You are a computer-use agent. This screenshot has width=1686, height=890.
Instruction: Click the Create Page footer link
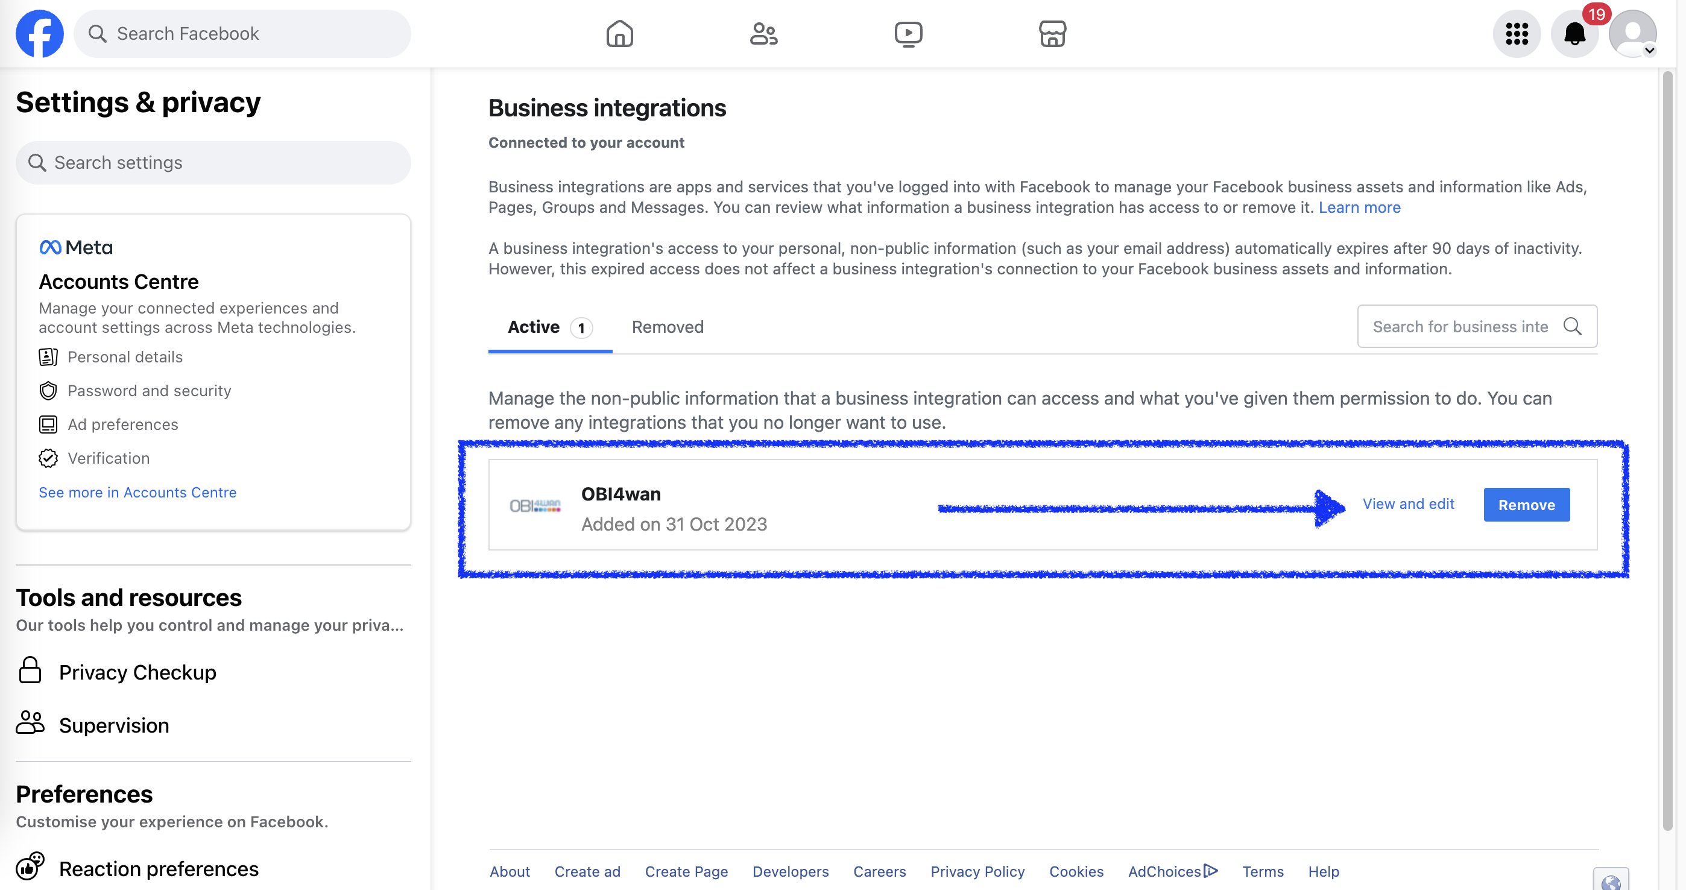(x=686, y=871)
